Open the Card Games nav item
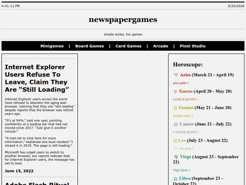 (128, 46)
